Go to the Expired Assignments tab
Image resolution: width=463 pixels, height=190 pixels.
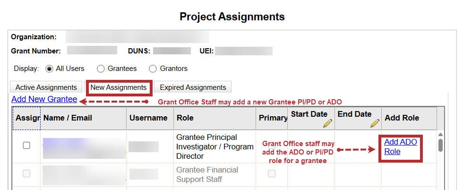193,87
